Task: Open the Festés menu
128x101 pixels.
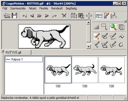Action: (44, 8)
